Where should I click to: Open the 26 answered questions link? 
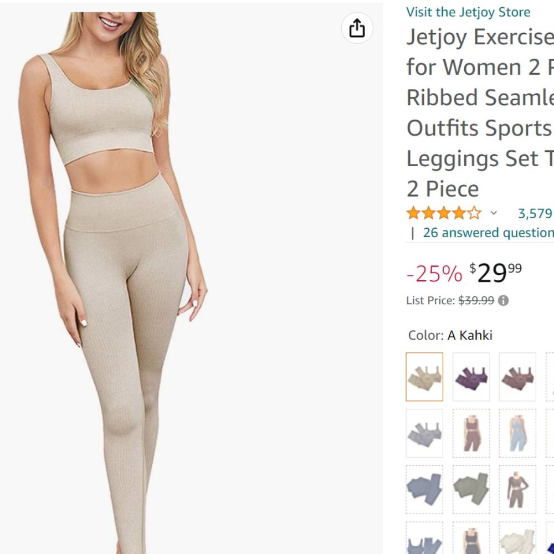pyautogui.click(x=490, y=233)
